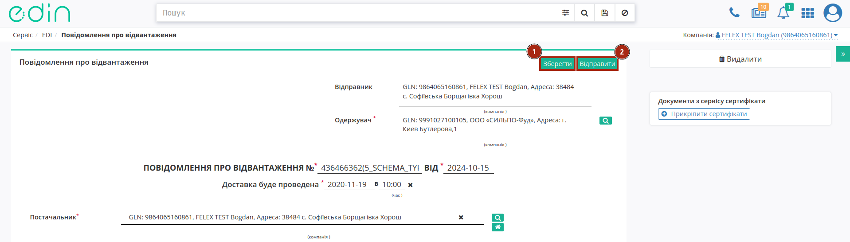Open search filter settings icon
Viewport: 850px width, 242px height.
click(565, 13)
